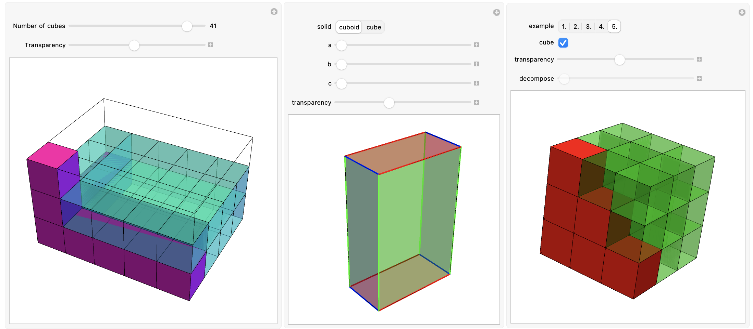Open the example panel's top-right plus menu
Image resolution: width=753 pixels, height=329 pixels.
[x=742, y=13]
